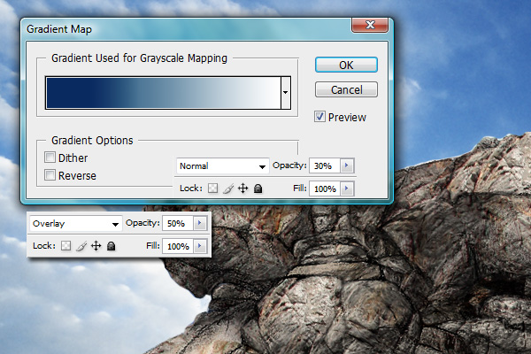The image size is (531, 354).
Task: Click lock transparent pixels icon beside Normal mode
Action: (x=212, y=189)
